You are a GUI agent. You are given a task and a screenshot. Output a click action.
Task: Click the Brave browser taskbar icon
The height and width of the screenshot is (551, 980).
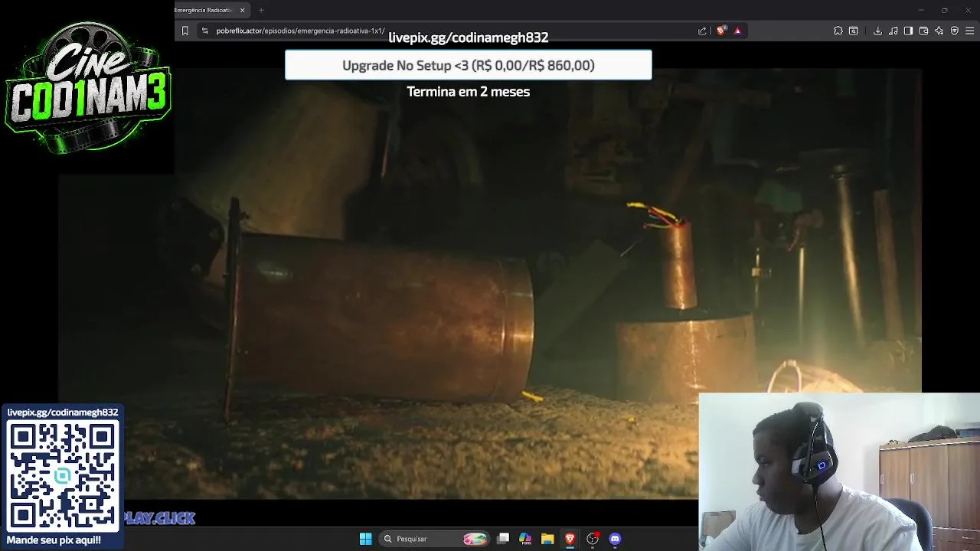[x=570, y=539]
